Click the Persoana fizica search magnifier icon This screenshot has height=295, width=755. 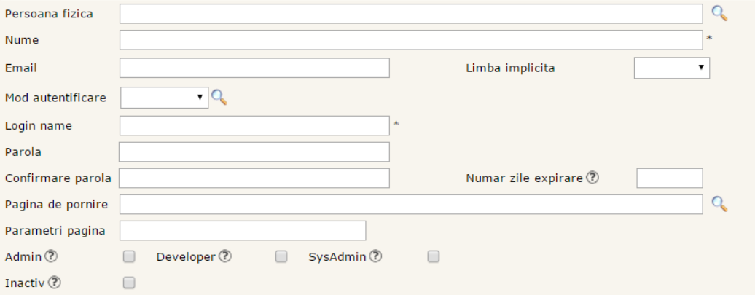click(x=719, y=13)
